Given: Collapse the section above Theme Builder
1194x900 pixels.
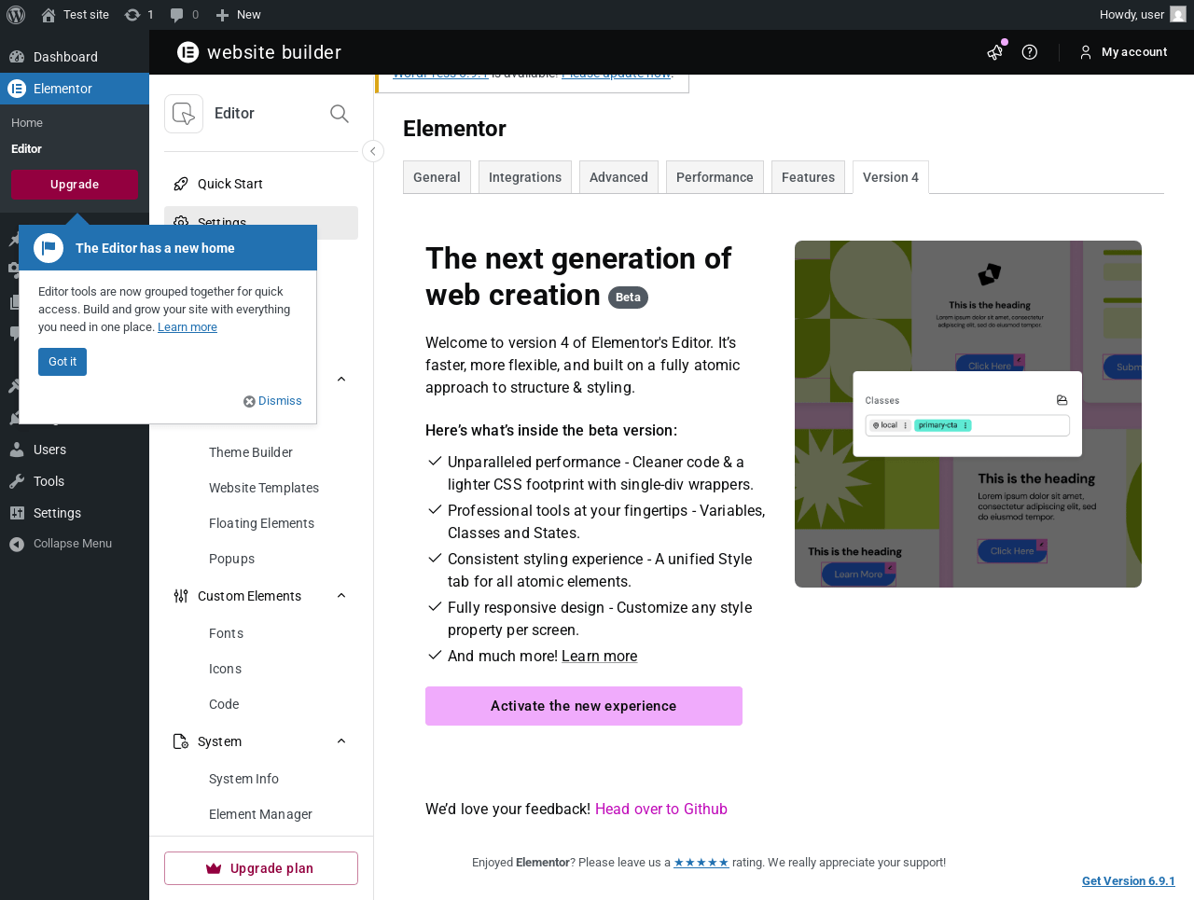Looking at the screenshot, I should click(341, 380).
